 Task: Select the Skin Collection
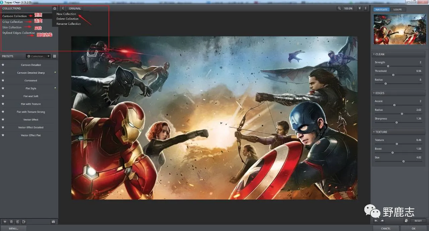(12, 27)
